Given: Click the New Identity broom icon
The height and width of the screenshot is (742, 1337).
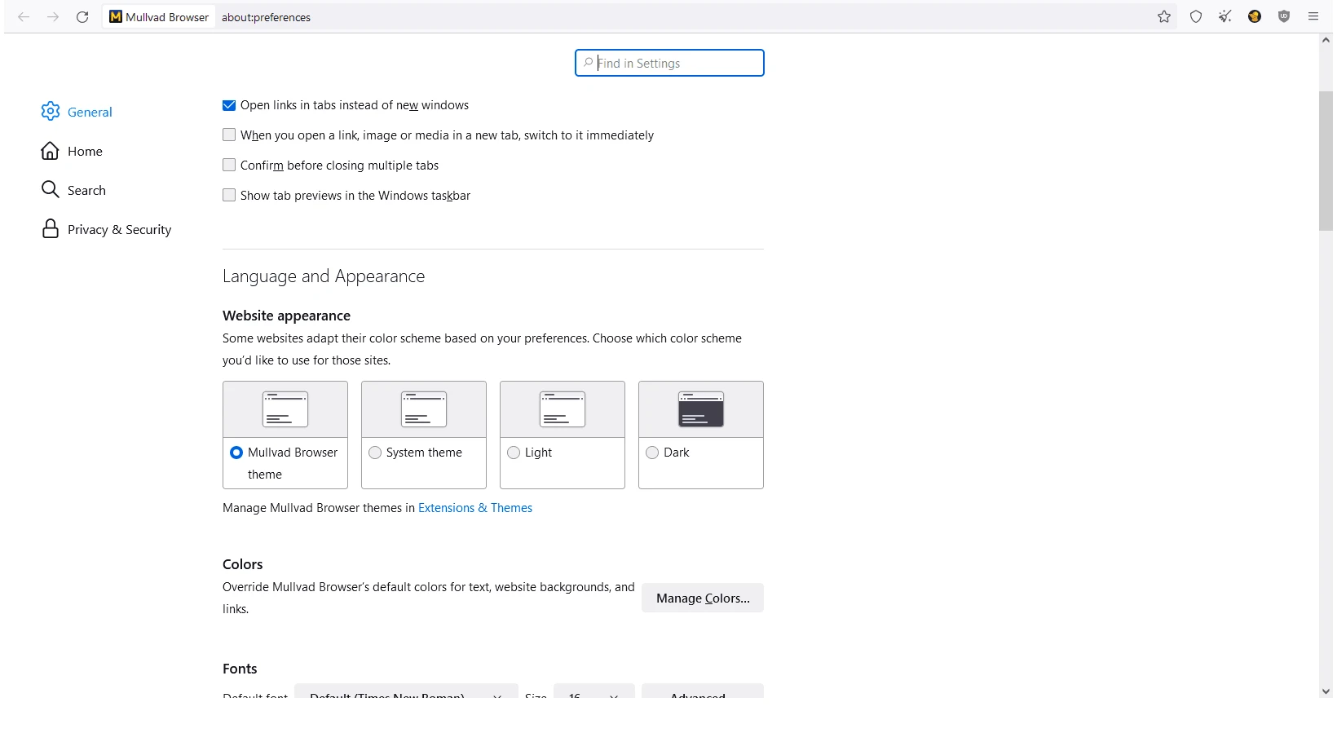Looking at the screenshot, I should (x=1225, y=16).
